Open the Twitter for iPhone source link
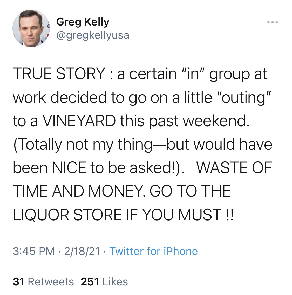Viewport: 292px width, 295px height. pos(153,251)
